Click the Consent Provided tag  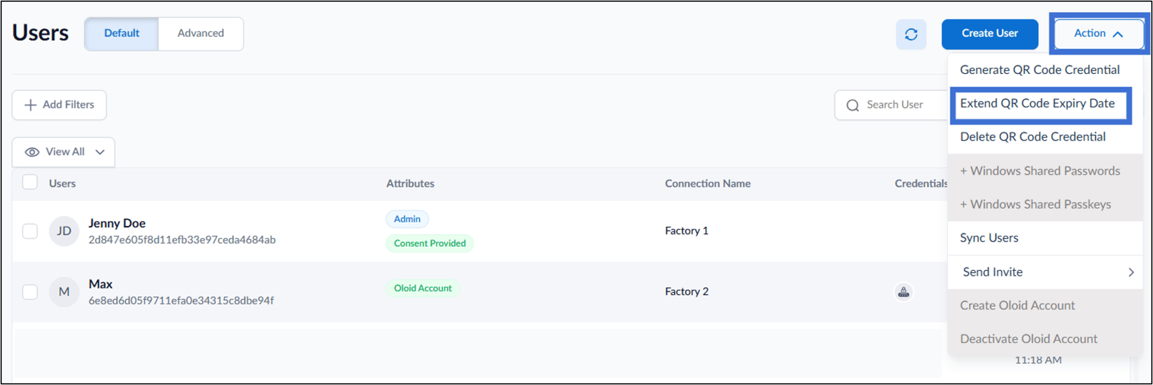click(x=430, y=244)
